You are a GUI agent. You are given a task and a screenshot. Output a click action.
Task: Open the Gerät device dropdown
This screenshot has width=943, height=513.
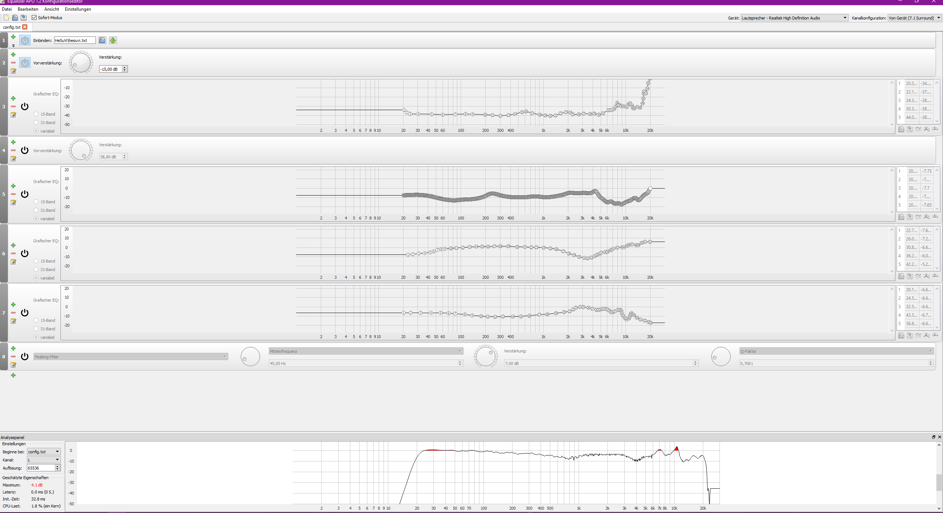tap(794, 18)
